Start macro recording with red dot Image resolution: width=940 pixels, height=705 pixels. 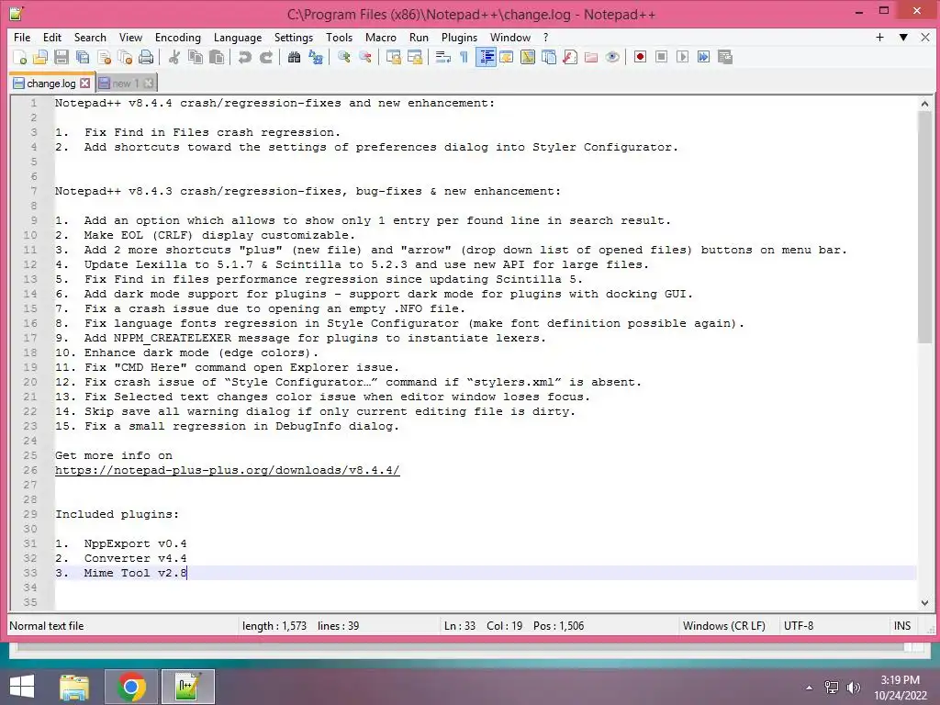click(x=640, y=57)
